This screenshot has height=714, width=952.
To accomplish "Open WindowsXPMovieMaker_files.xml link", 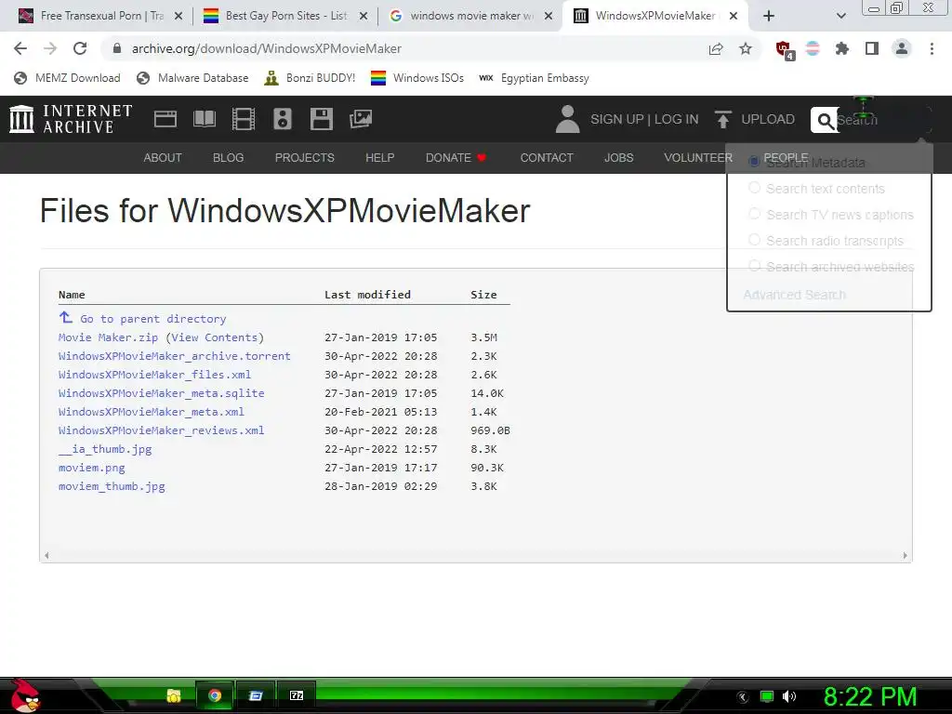I will click(154, 375).
